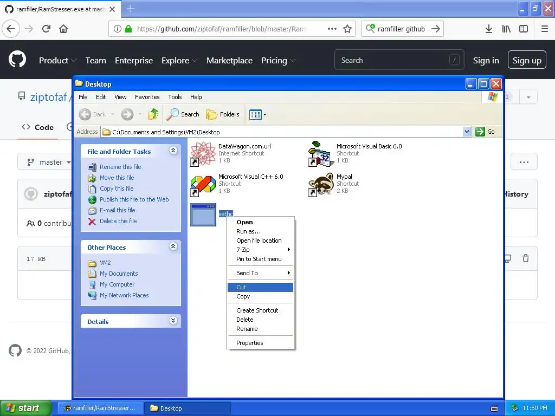555x416 pixels.
Task: Toggle the browser sidebar icon
Action: [524, 29]
